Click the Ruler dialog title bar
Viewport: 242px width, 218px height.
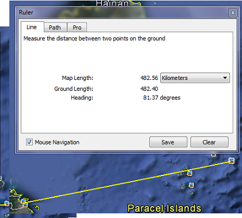point(123,13)
